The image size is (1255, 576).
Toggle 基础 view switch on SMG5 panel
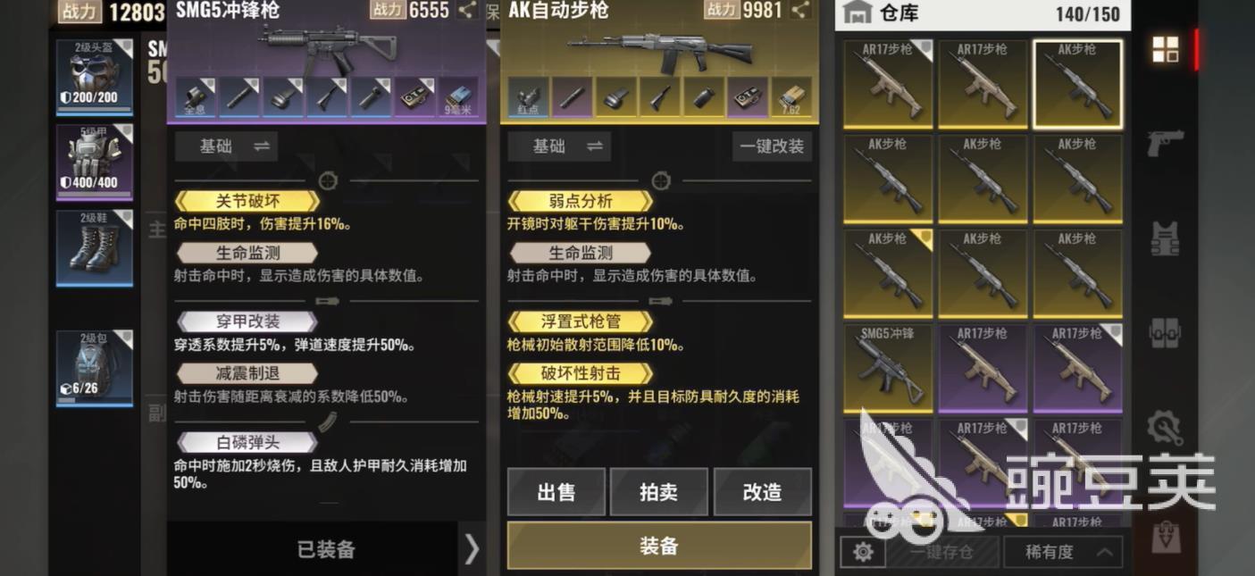point(226,146)
